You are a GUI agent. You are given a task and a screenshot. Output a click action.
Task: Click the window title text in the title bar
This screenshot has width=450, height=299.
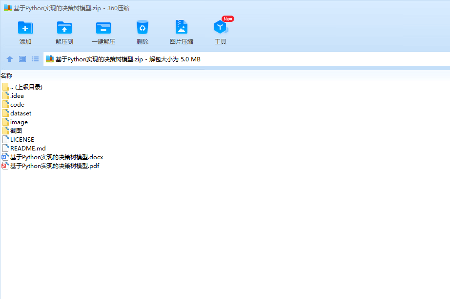click(x=71, y=8)
